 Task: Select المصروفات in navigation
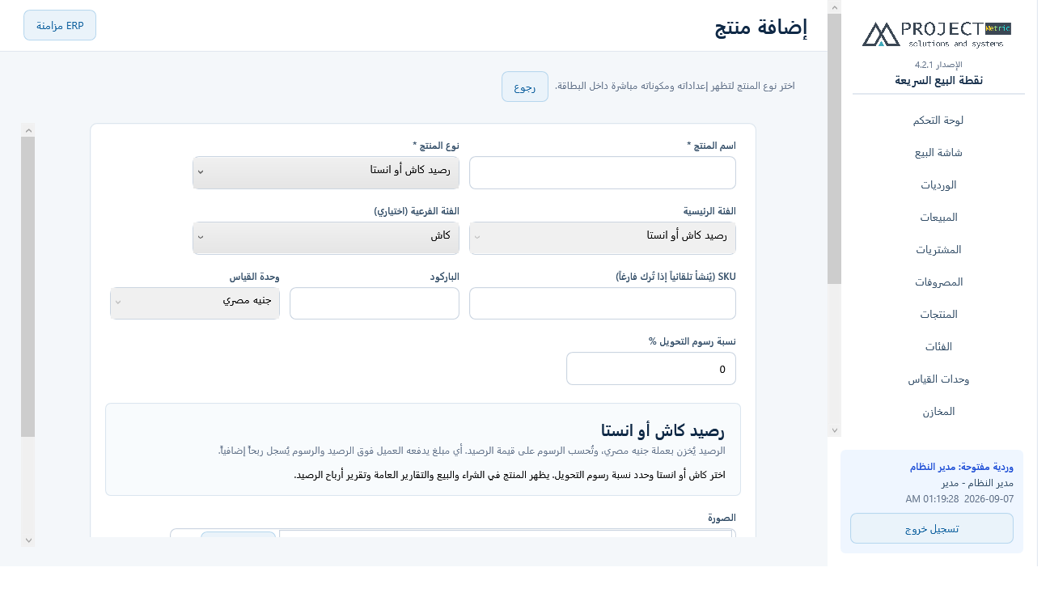click(938, 282)
